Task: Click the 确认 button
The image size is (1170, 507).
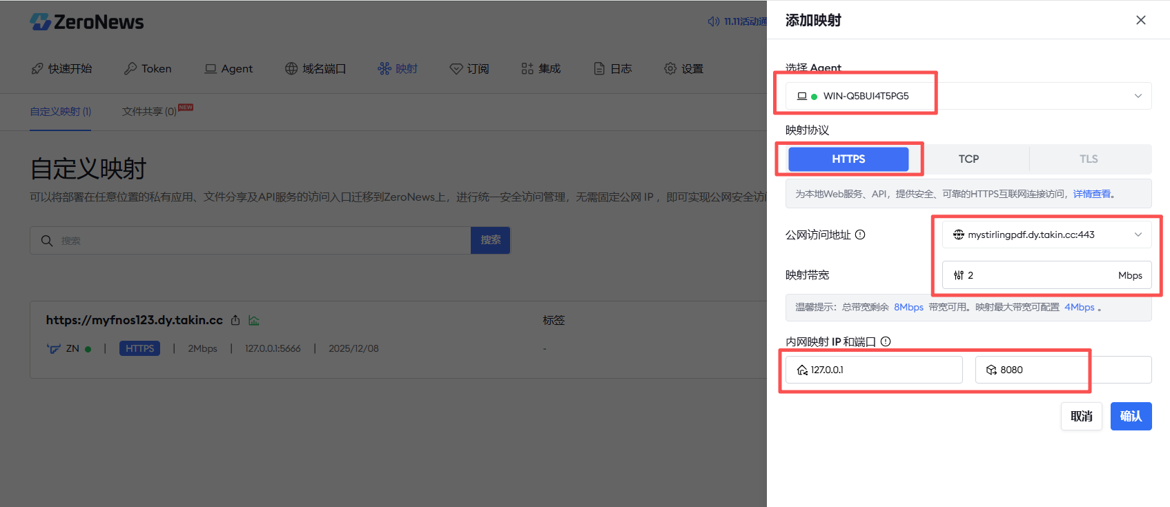Action: (x=1130, y=417)
